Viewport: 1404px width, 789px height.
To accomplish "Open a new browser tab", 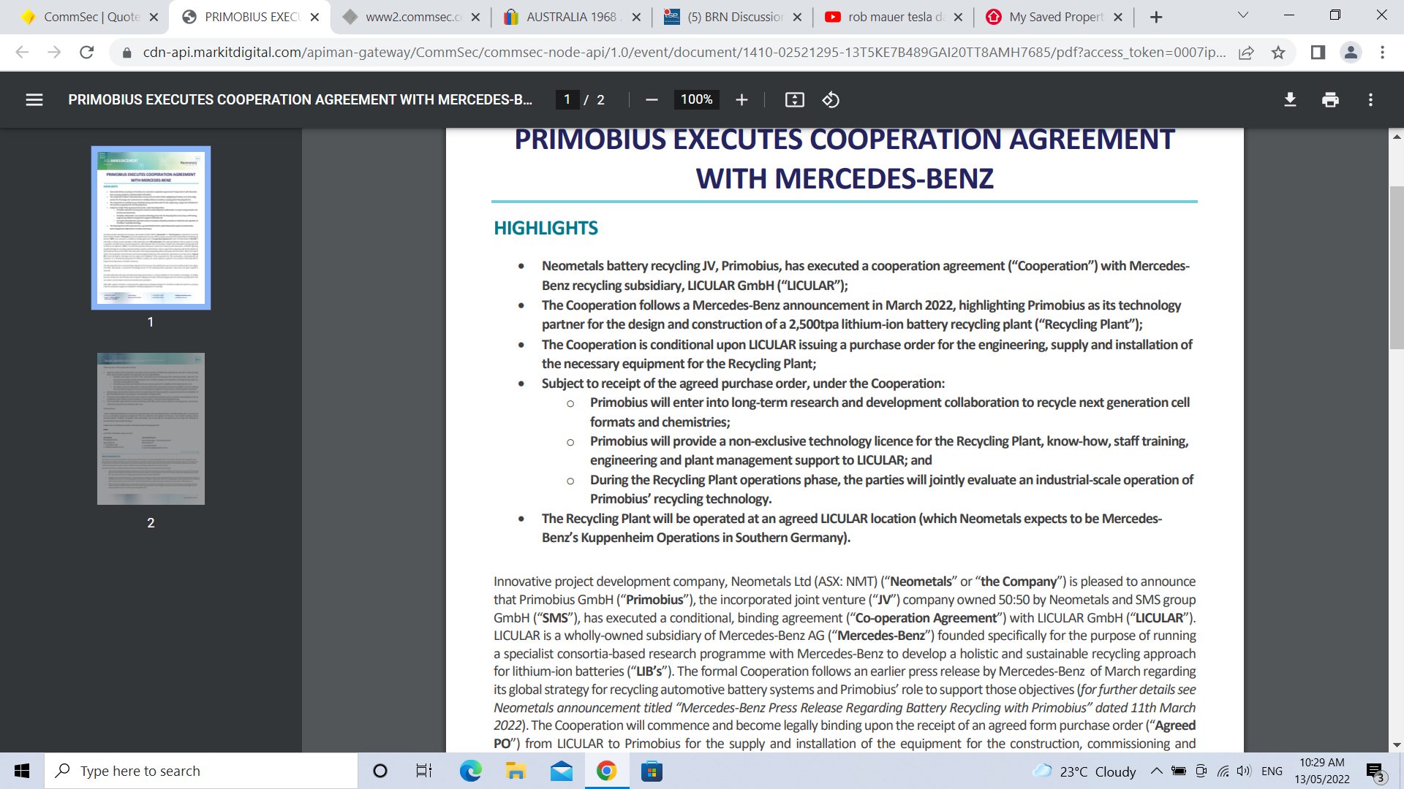I will click(1156, 17).
